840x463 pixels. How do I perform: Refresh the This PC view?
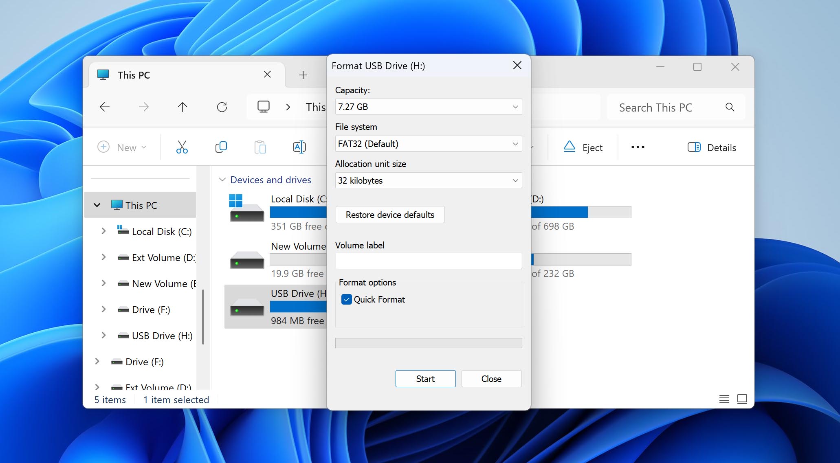[x=222, y=107]
